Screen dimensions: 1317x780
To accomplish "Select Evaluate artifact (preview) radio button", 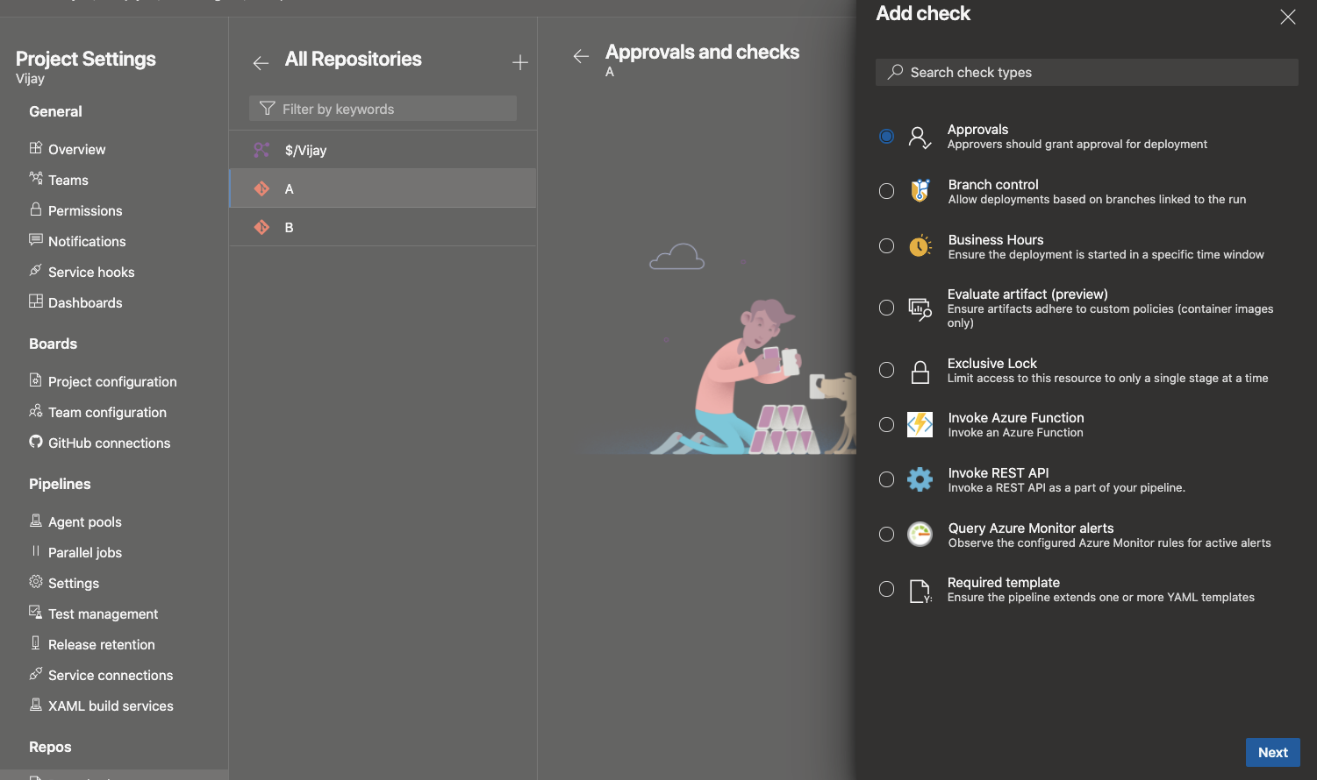I will [886, 308].
